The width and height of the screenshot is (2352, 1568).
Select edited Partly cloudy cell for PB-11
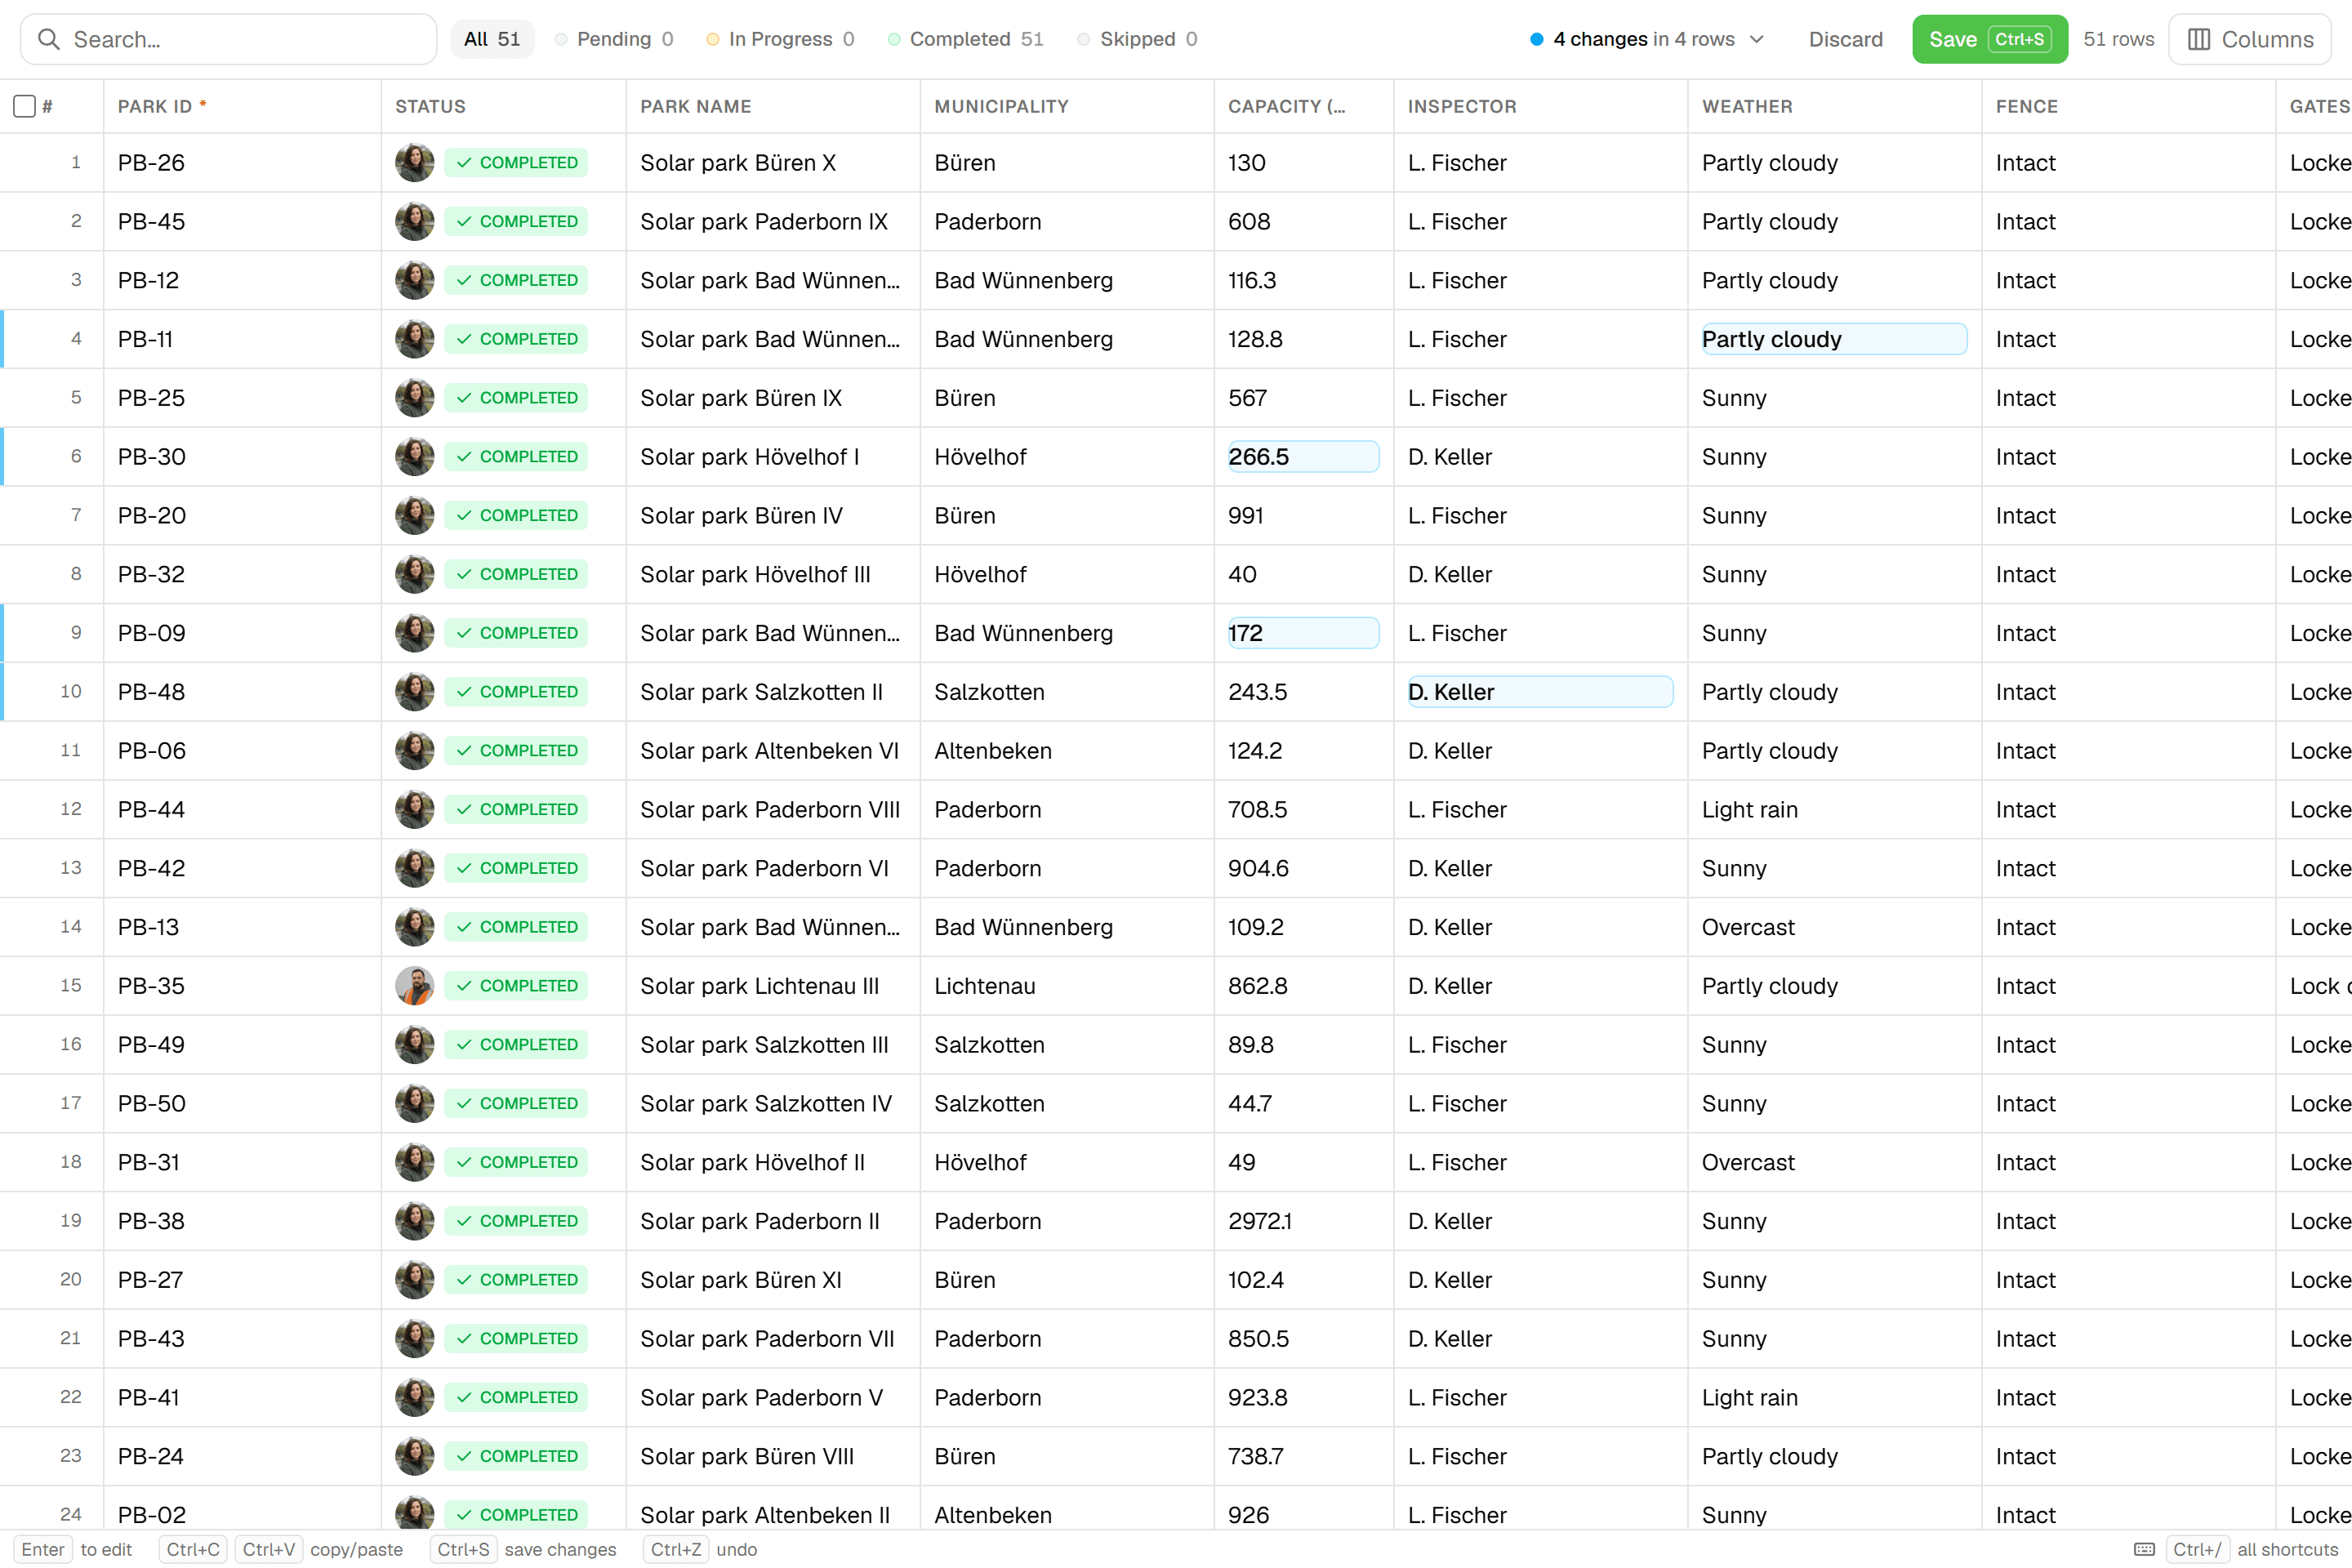tap(1834, 339)
